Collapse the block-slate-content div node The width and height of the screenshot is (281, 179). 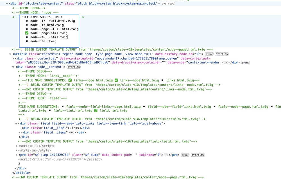click(x=7, y=4)
